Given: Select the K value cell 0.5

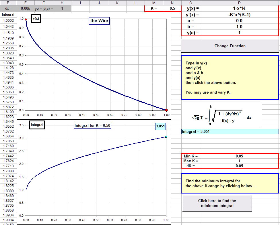Looking at the screenshot, I should [x=172, y=8].
